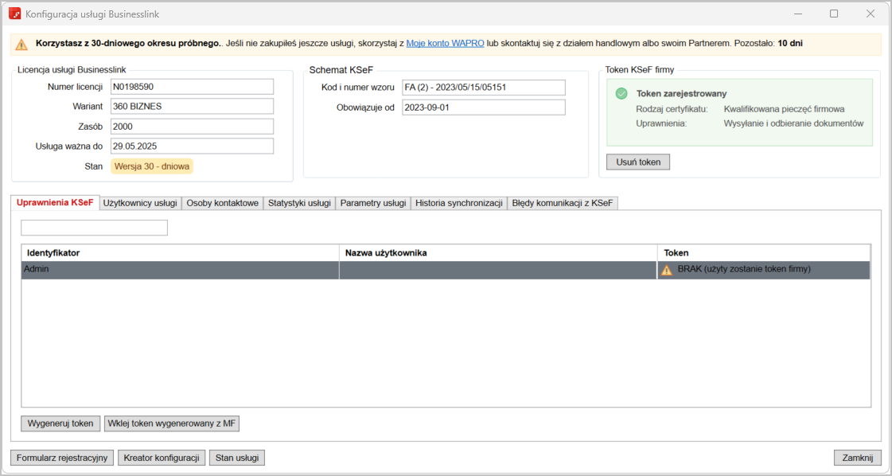This screenshot has width=892, height=476.
Task: Click the yellow warning triangle in trial banner
Action: pos(21,44)
